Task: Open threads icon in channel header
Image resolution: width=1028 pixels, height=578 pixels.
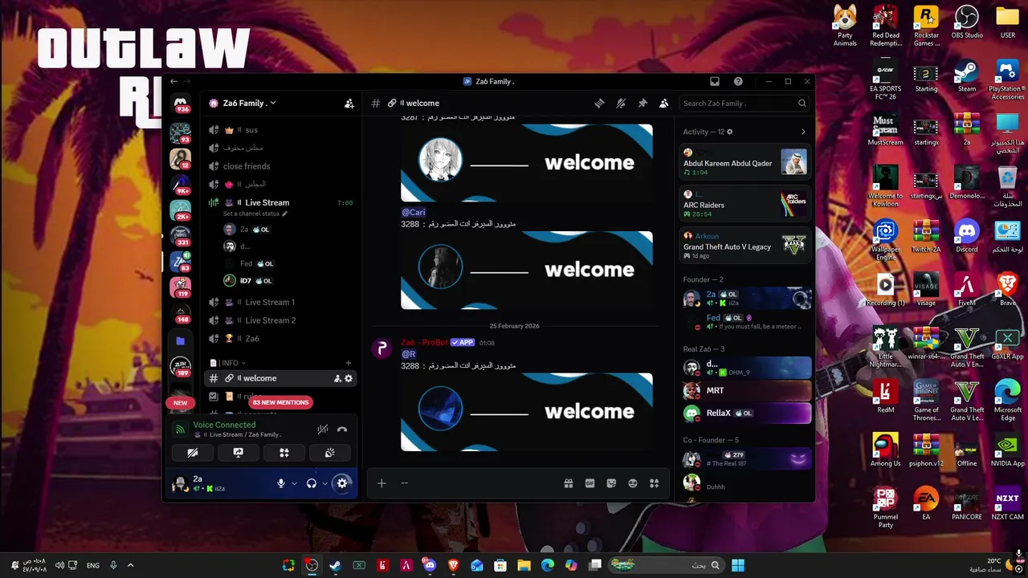Action: [599, 104]
